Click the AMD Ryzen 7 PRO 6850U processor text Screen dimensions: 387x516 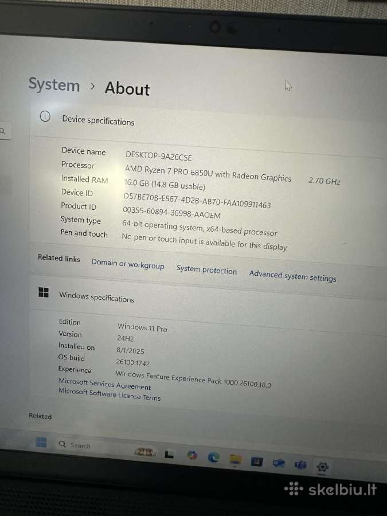tap(208, 173)
